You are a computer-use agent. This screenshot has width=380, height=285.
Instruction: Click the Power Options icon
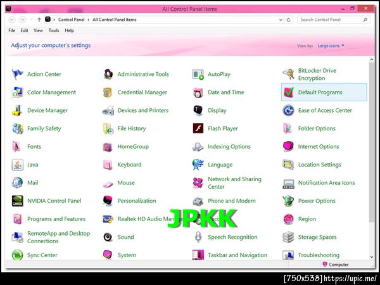pos(288,201)
